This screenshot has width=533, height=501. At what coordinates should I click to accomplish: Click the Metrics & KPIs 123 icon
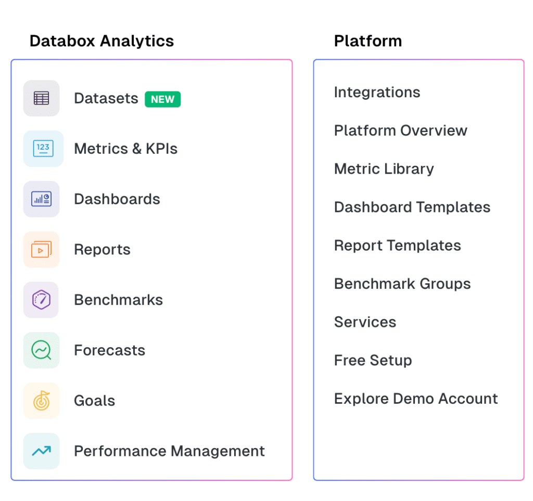pos(43,149)
